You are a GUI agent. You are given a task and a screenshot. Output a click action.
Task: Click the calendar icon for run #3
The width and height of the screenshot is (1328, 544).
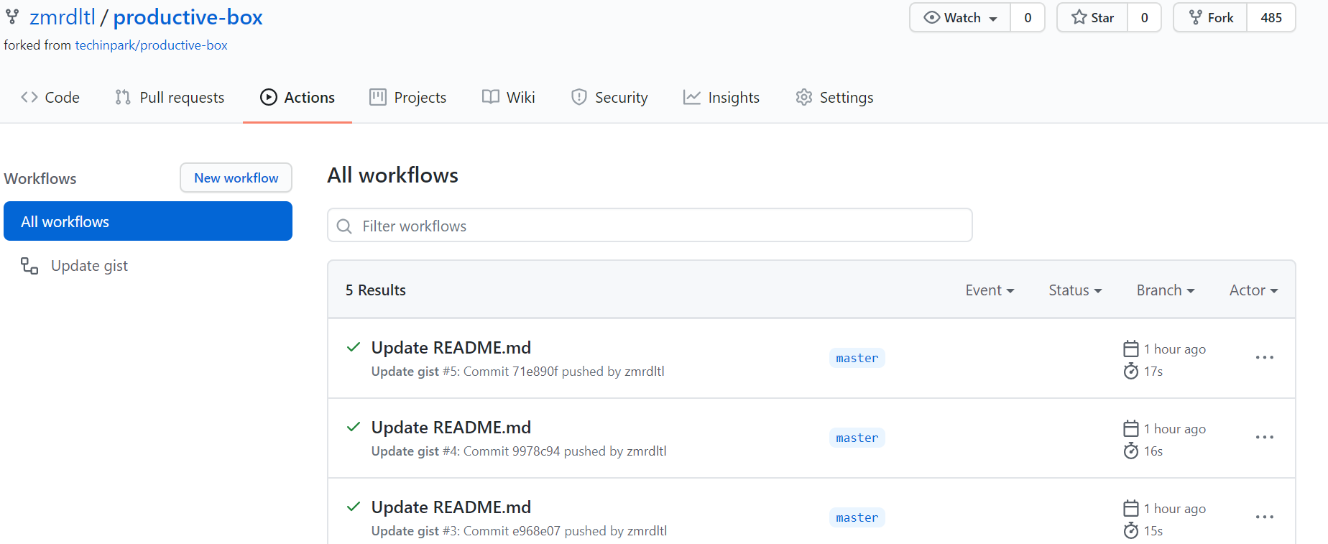point(1131,508)
